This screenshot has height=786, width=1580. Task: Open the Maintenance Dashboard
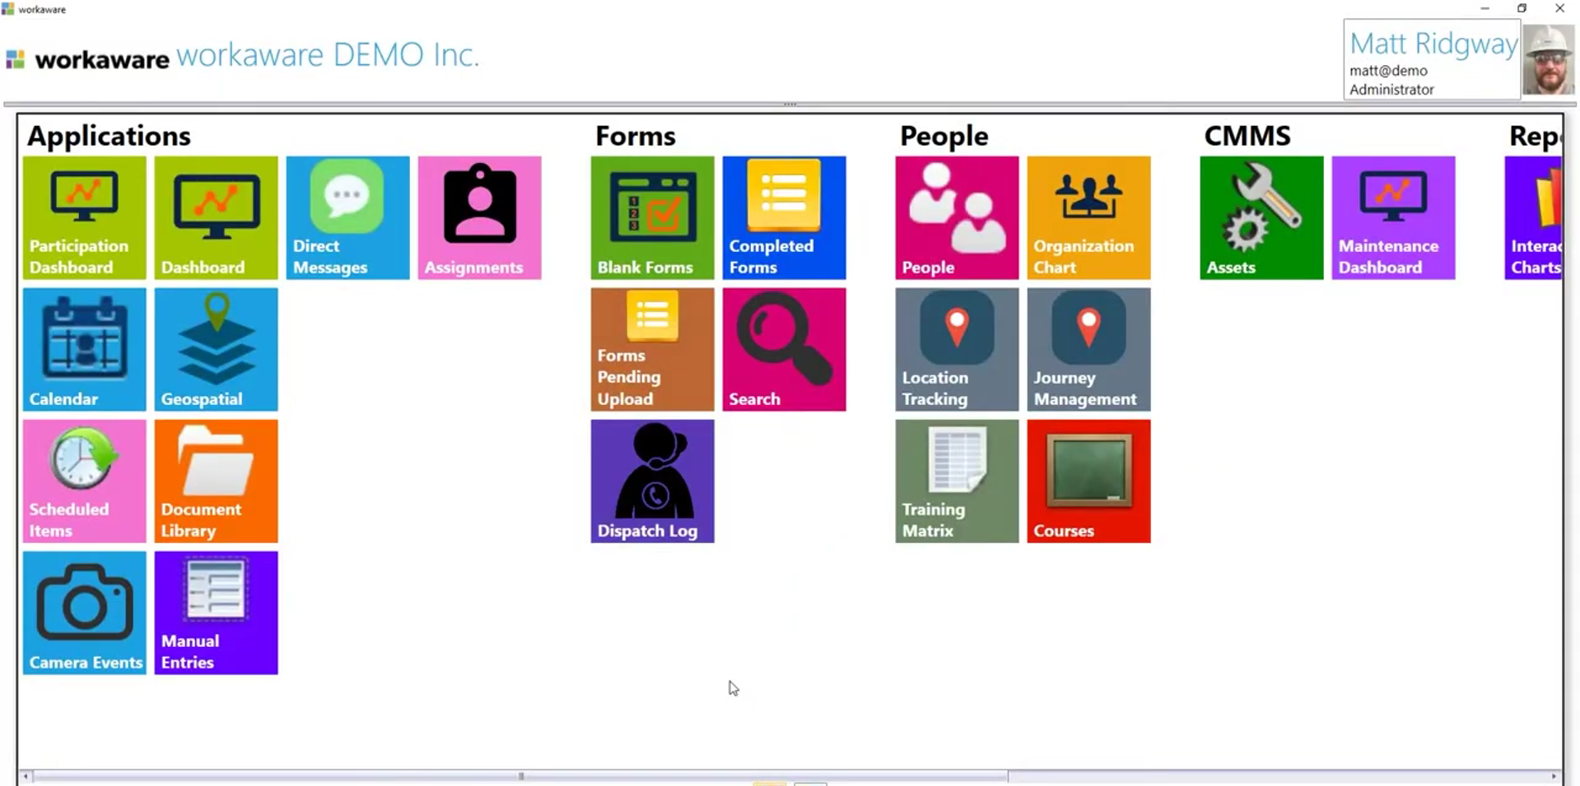click(1394, 218)
